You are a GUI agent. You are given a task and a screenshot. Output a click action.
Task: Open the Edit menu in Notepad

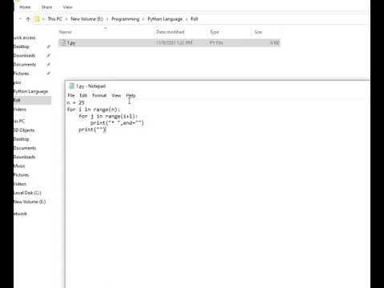(83, 95)
